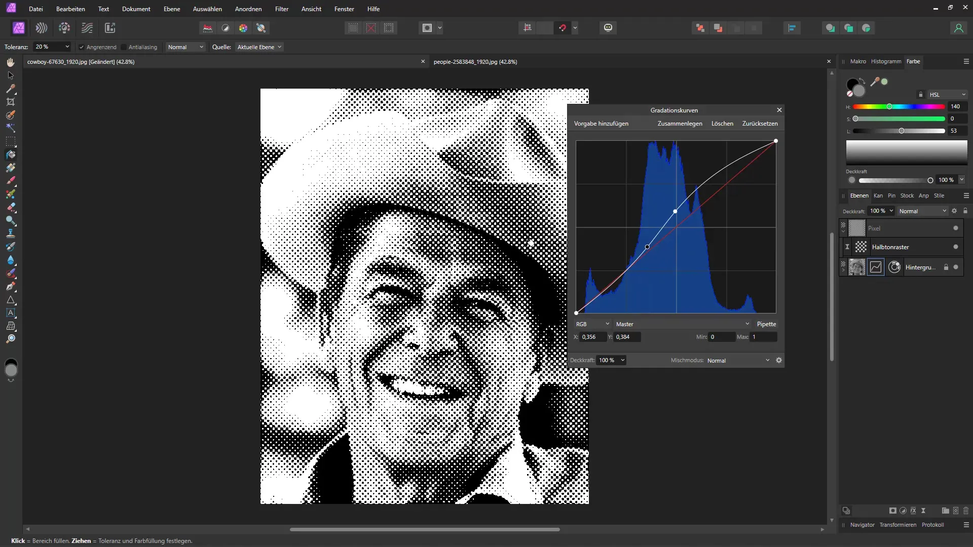This screenshot has height=547, width=973.
Task: Switch to the people-2583848_1920.jpg document tab
Action: (475, 62)
